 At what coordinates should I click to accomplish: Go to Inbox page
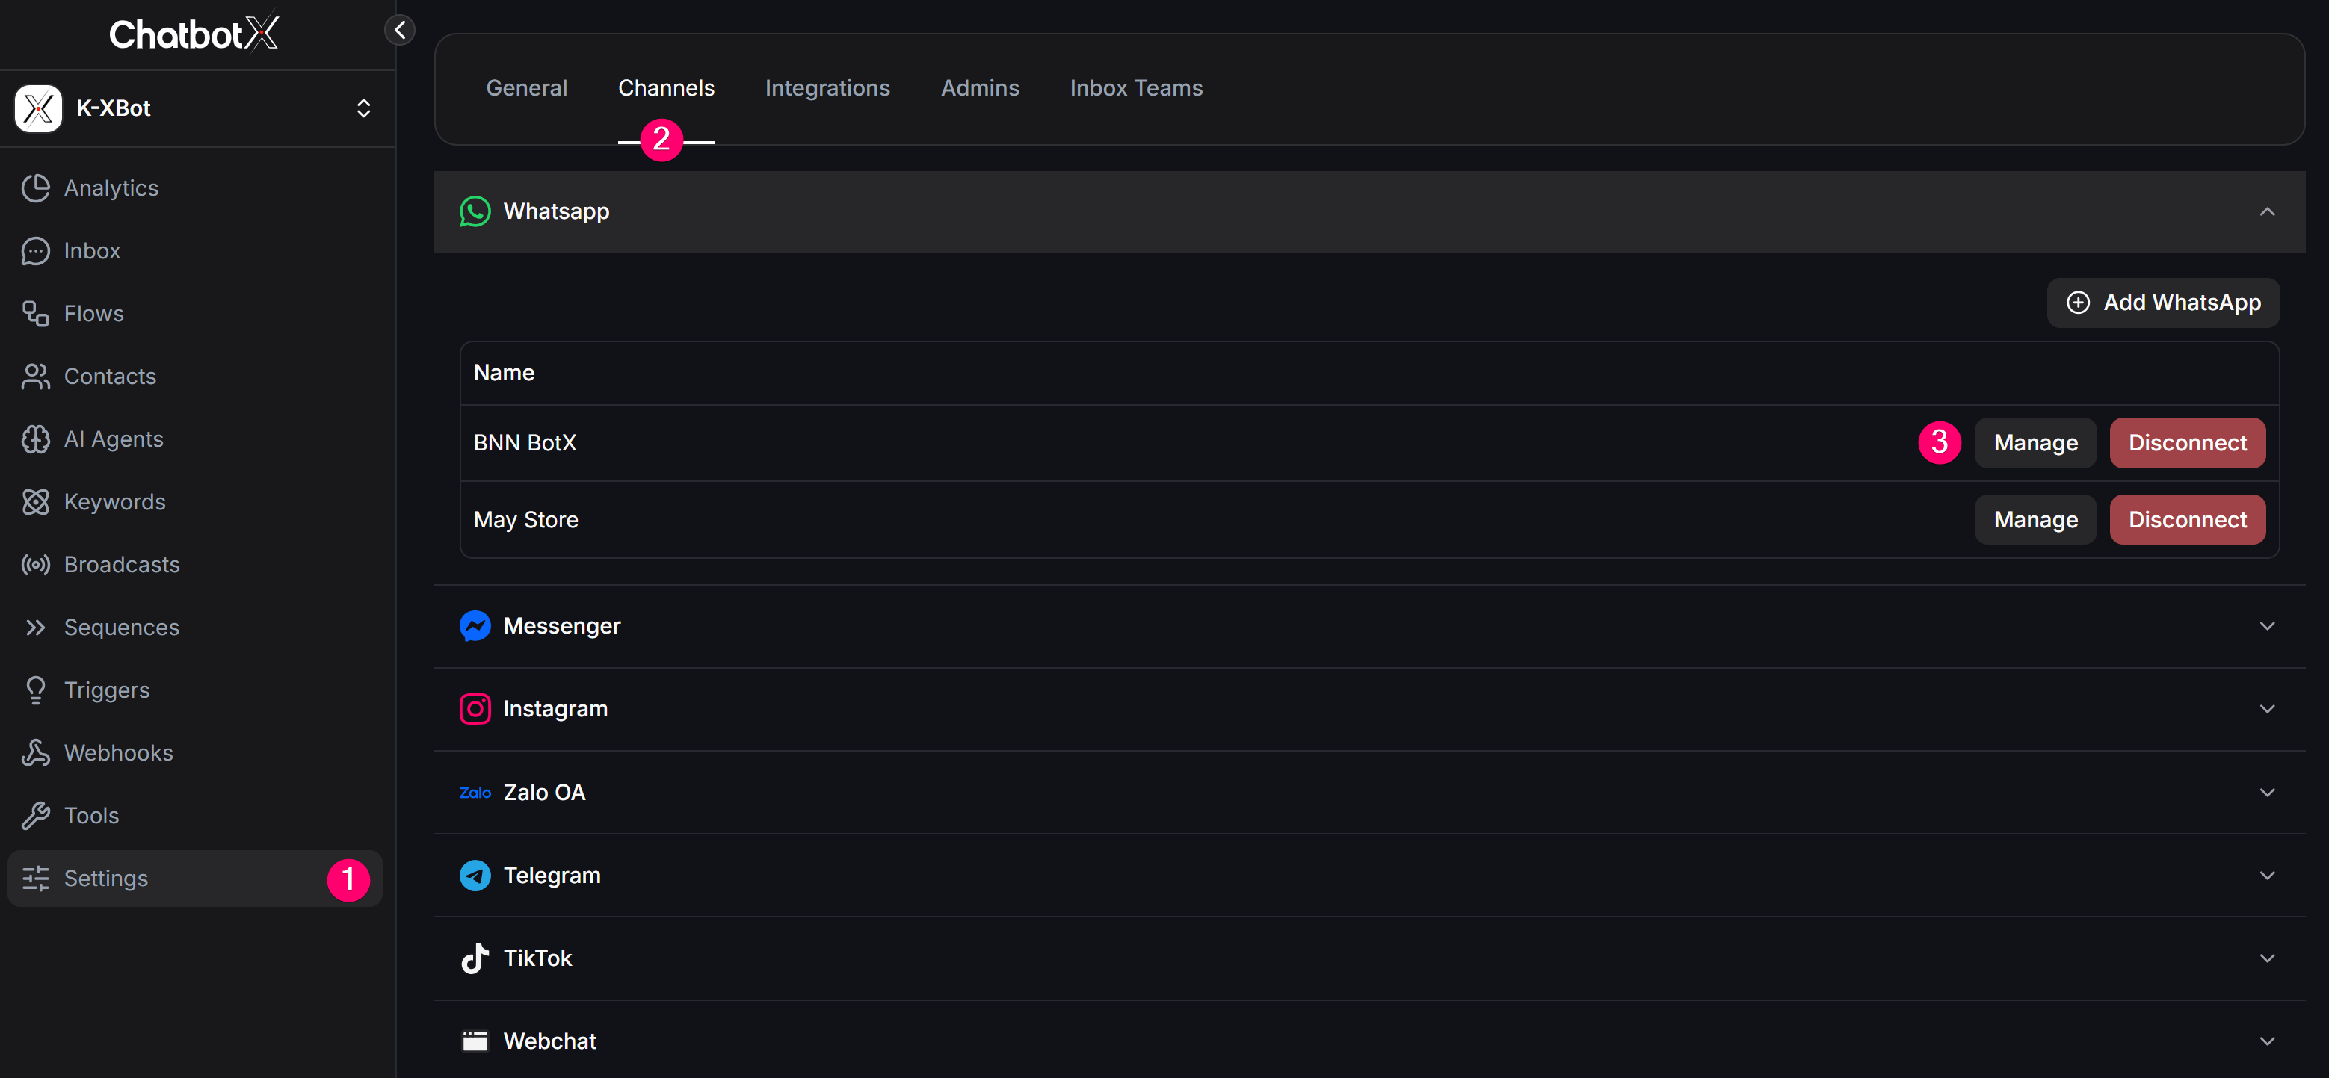coord(195,250)
